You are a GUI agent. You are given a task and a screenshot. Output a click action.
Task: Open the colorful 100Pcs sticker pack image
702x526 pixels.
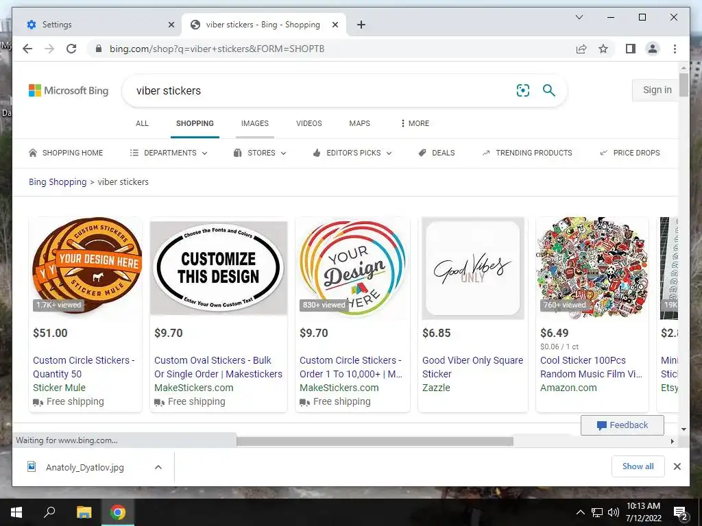[592, 268]
